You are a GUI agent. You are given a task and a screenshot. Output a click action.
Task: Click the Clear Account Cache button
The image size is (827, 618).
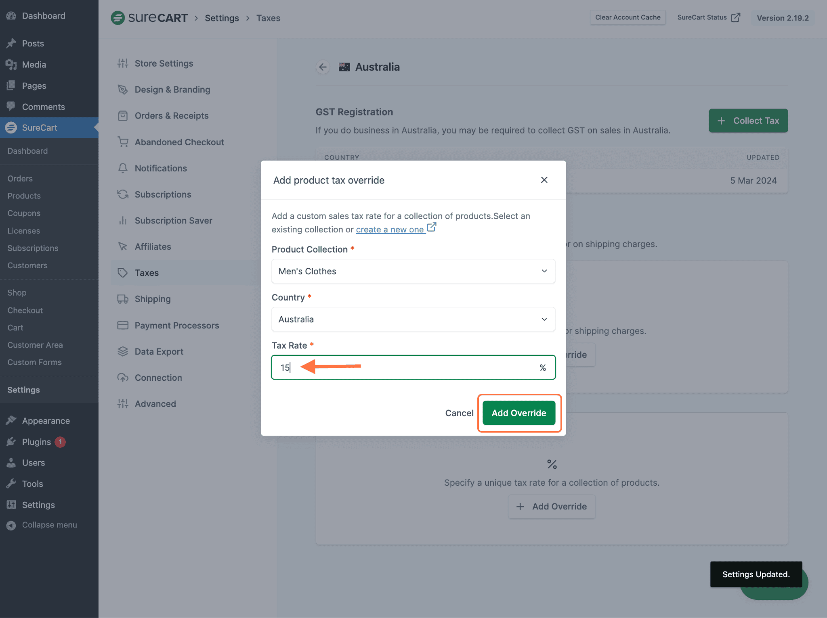pos(628,17)
